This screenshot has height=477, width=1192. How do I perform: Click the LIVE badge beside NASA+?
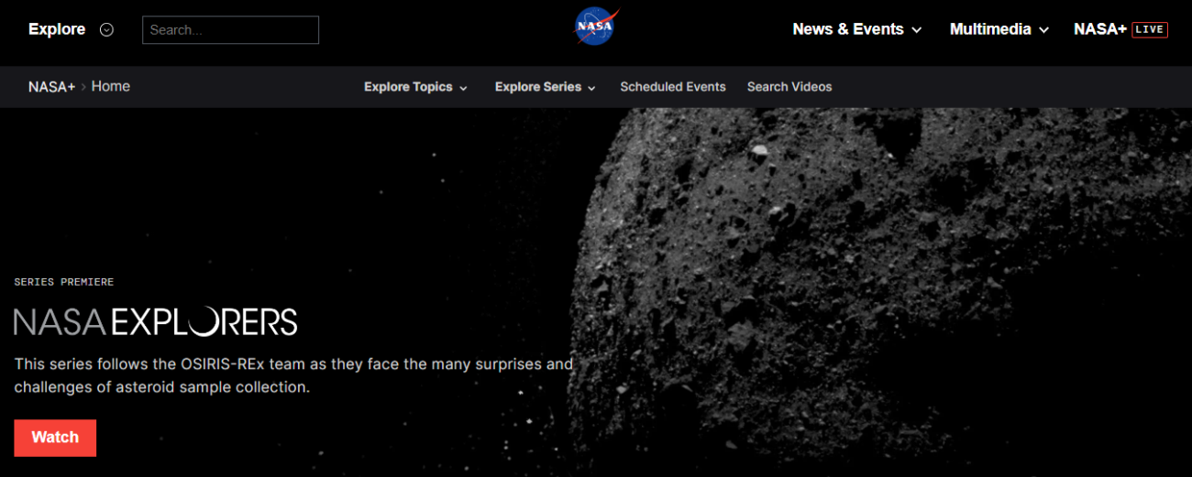[1150, 29]
